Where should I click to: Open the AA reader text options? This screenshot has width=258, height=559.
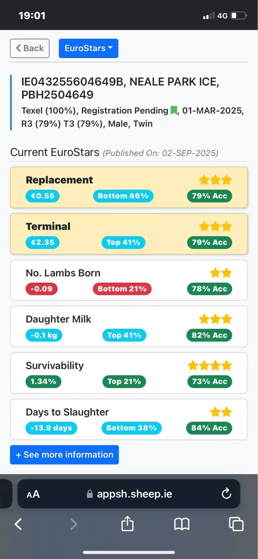pos(33,494)
